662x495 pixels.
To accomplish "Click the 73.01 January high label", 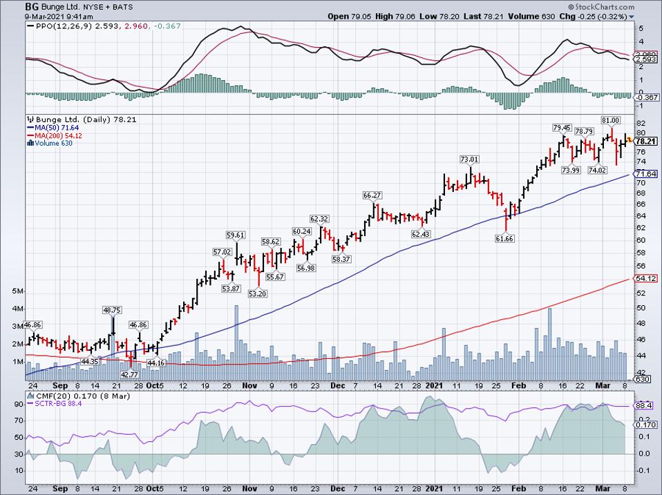I will tap(469, 159).
